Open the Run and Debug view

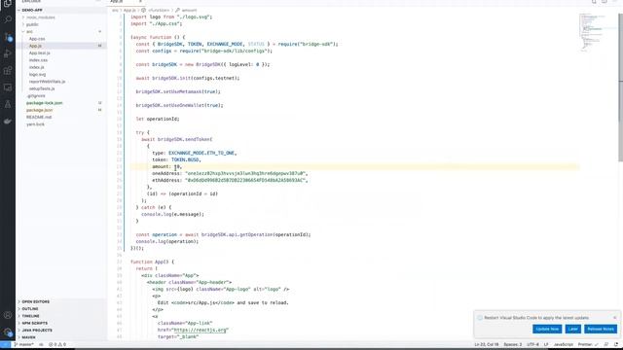click(8, 53)
